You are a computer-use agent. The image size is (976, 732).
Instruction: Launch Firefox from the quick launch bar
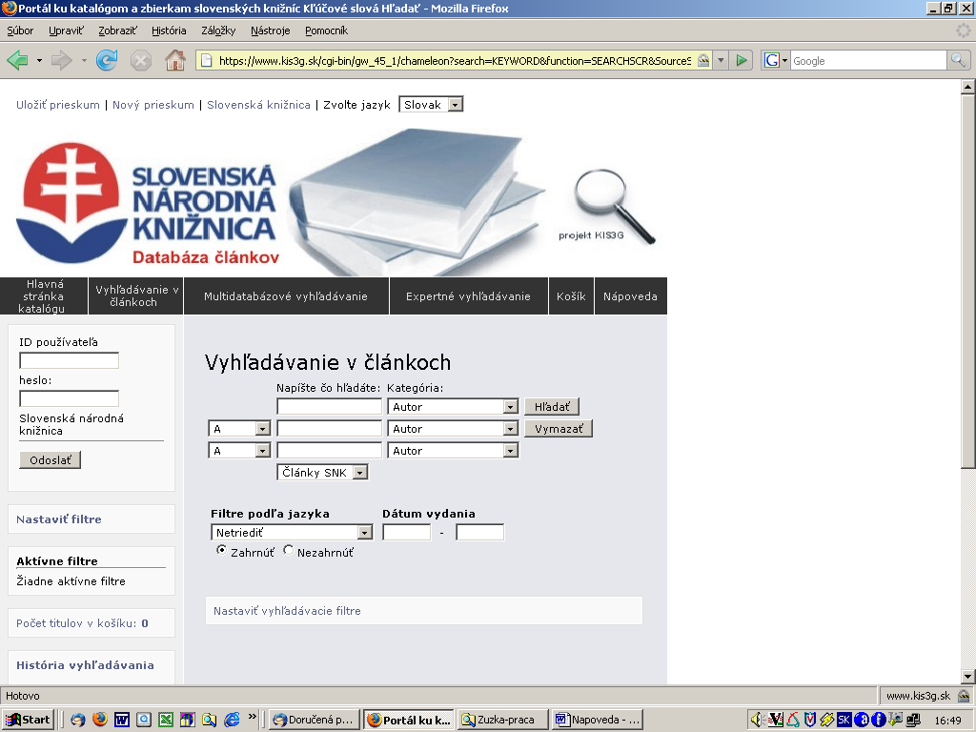tap(100, 720)
